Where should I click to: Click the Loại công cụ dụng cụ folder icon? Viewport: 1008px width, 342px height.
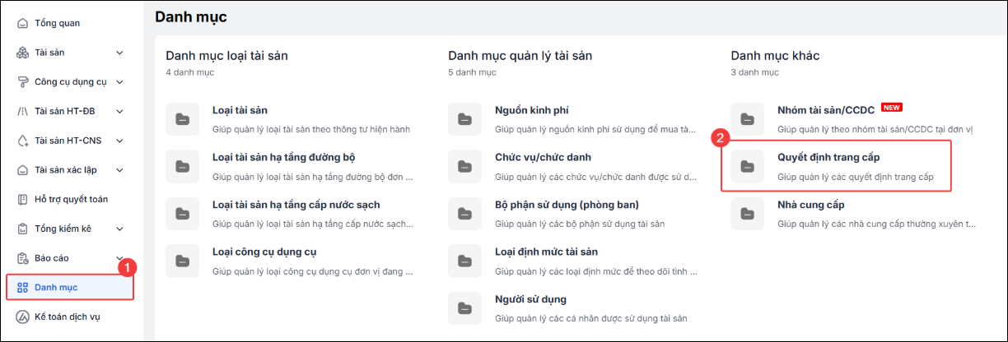pyautogui.click(x=182, y=260)
